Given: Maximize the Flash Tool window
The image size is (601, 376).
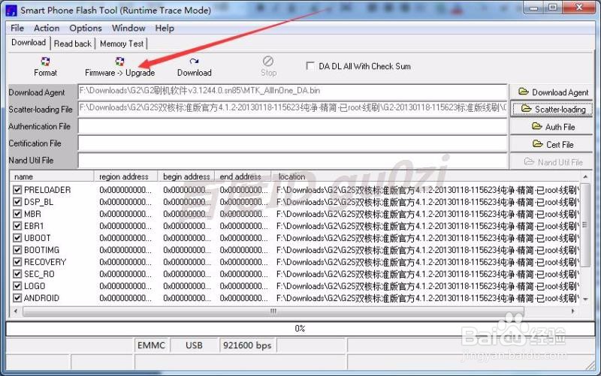Looking at the screenshot, I should (x=553, y=8).
